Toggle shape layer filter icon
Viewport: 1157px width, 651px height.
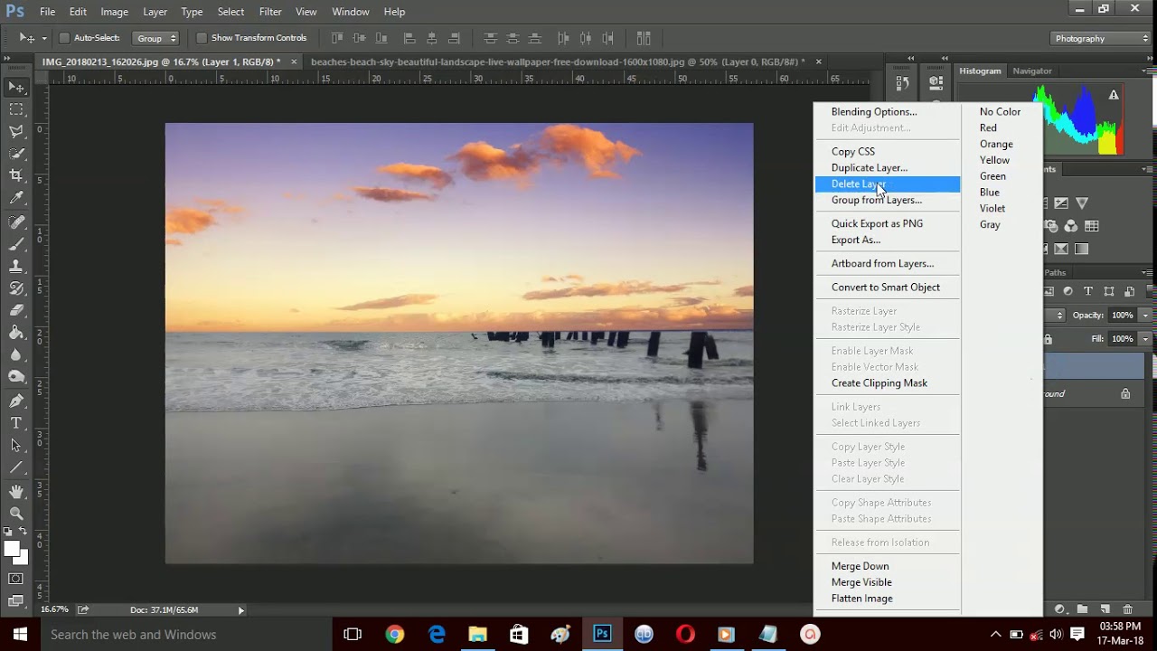point(1109,291)
